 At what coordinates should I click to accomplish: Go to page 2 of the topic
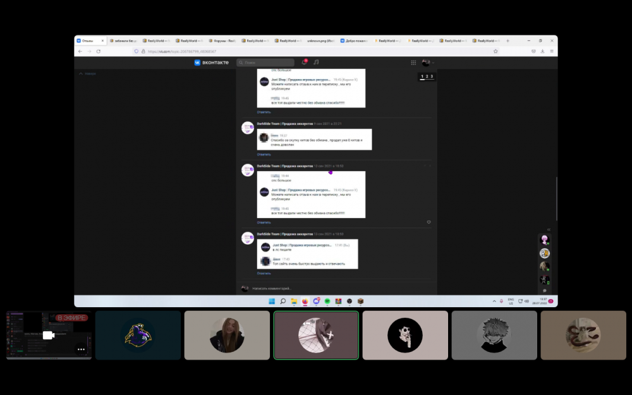tap(427, 76)
